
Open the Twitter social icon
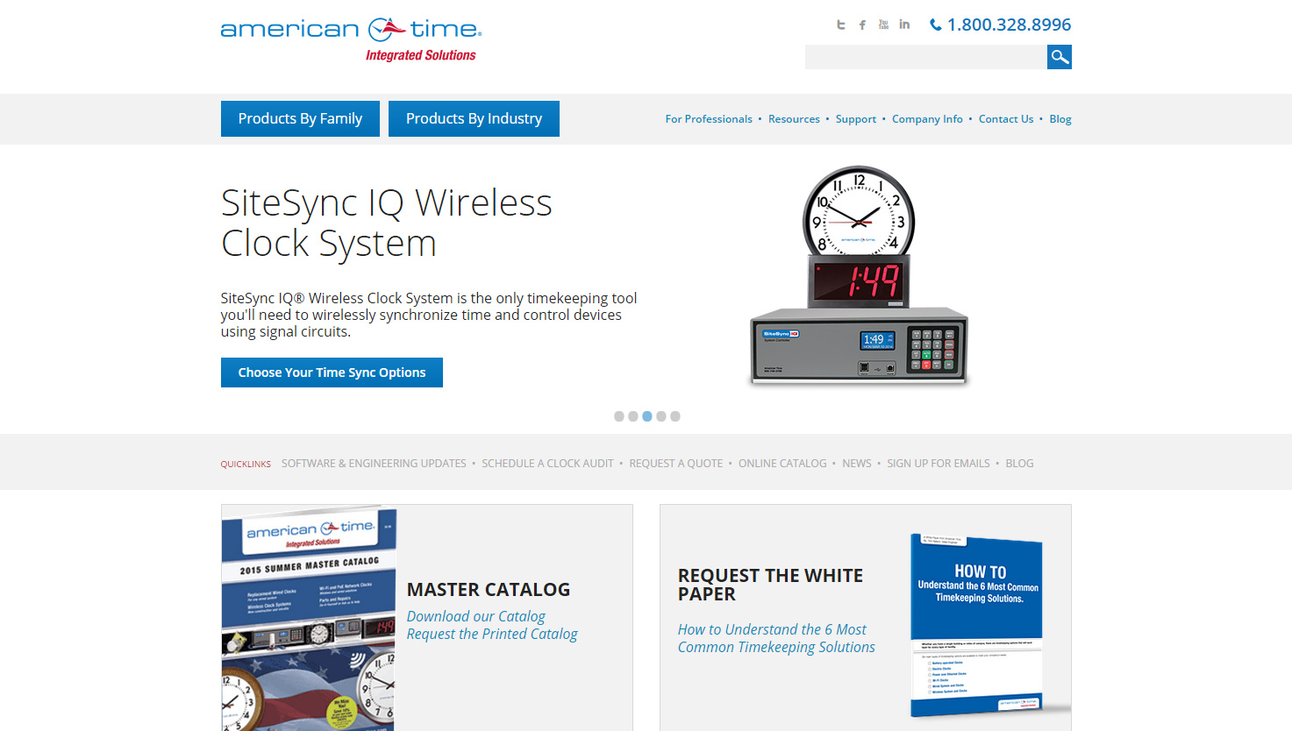coord(841,25)
